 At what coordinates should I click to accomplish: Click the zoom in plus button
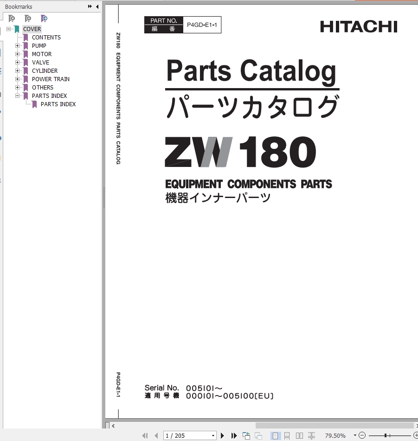(416, 435)
